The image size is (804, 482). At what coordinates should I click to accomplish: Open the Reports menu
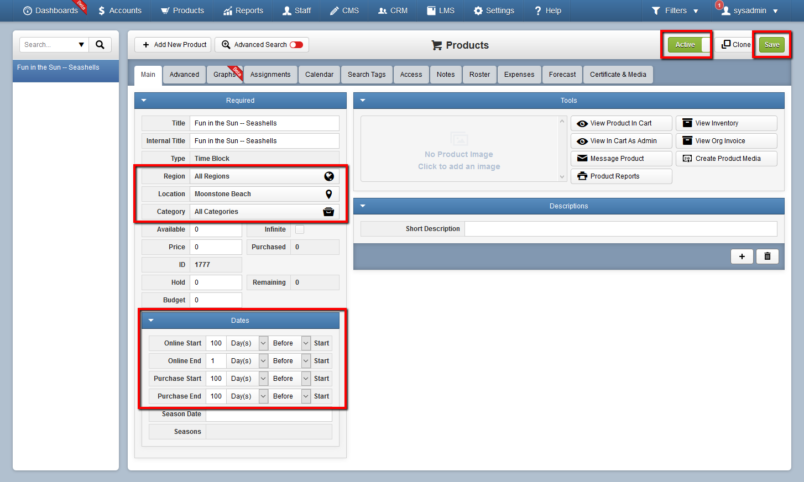click(243, 11)
